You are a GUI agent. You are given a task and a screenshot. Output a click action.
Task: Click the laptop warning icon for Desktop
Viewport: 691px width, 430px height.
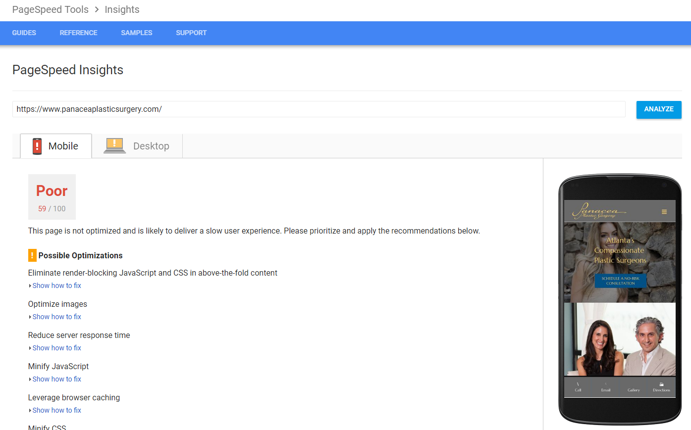114,145
